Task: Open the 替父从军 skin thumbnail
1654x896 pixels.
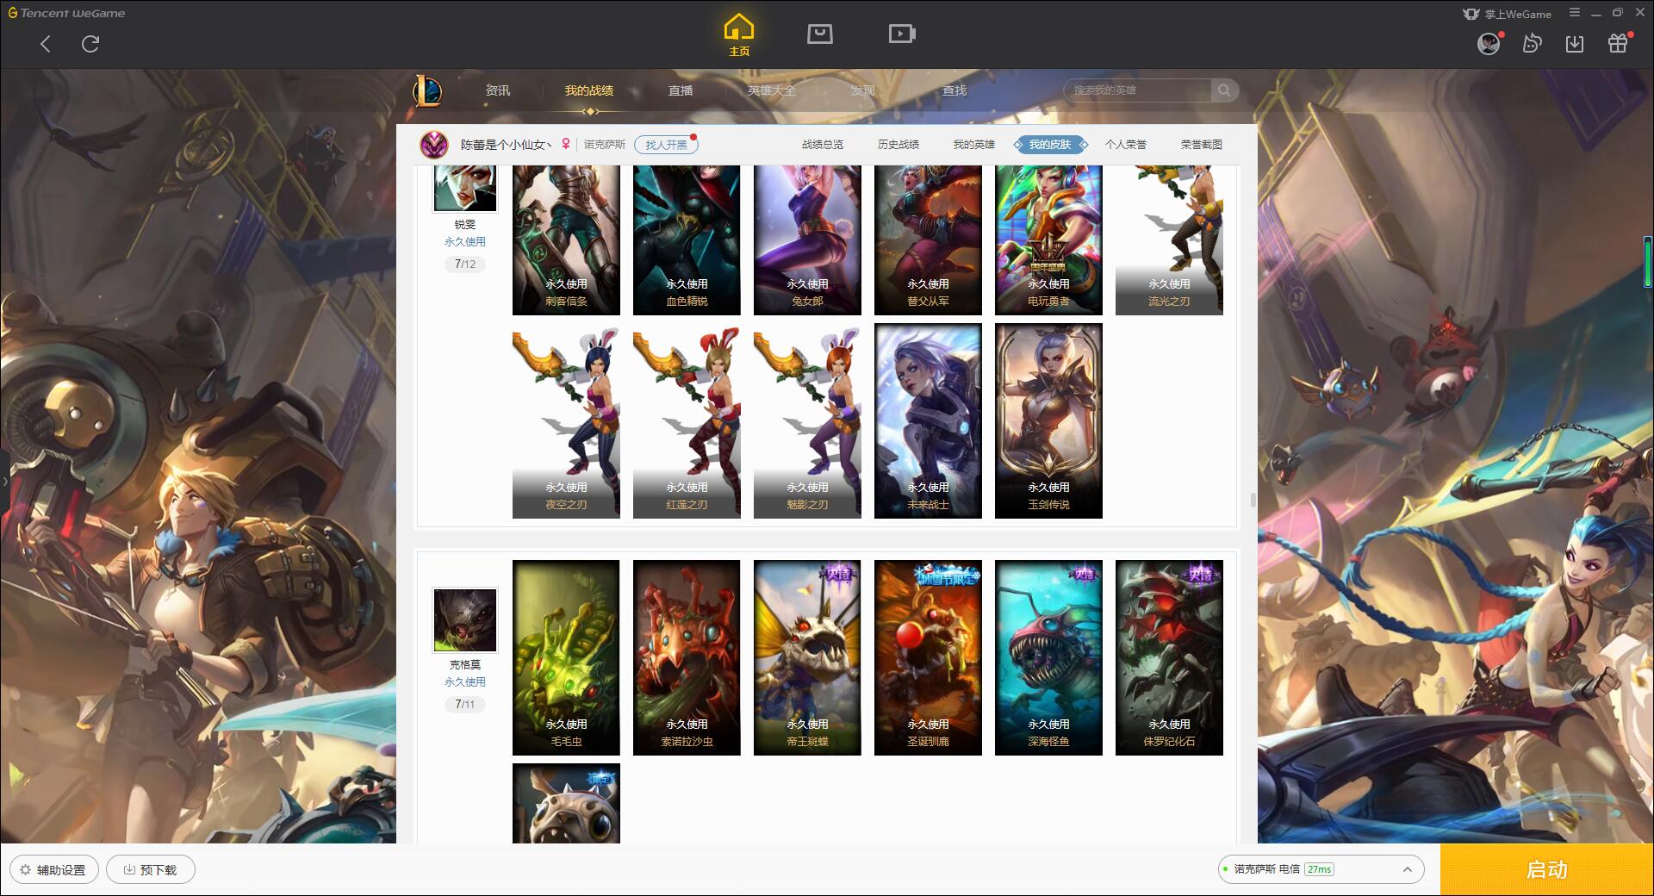Action: click(x=928, y=240)
